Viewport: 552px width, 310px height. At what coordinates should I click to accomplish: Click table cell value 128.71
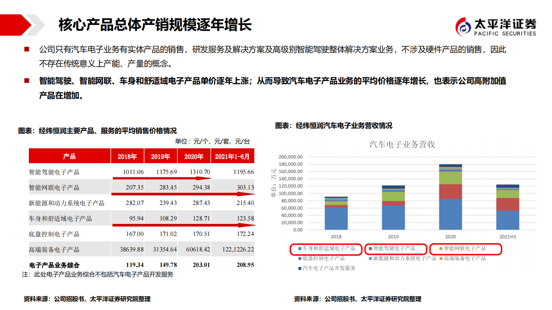(202, 218)
